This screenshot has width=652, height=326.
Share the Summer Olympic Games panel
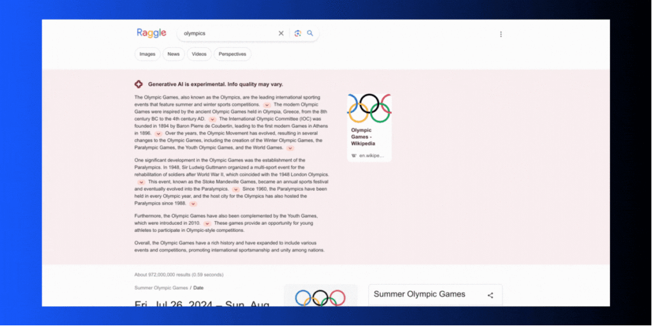pyautogui.click(x=490, y=295)
